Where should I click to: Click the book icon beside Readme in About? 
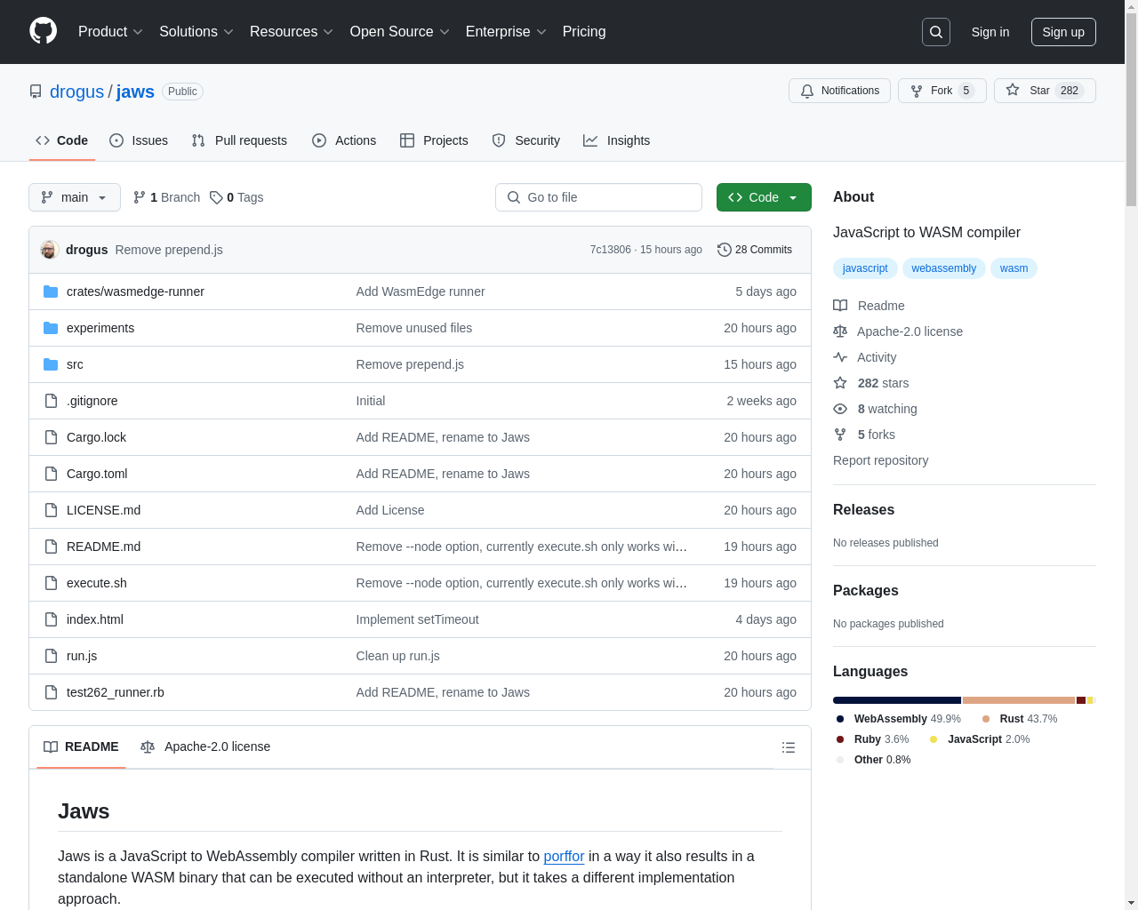point(840,306)
